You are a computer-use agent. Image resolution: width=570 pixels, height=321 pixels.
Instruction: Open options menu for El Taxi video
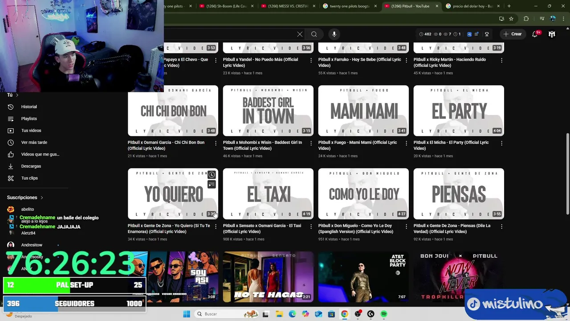coord(311,226)
